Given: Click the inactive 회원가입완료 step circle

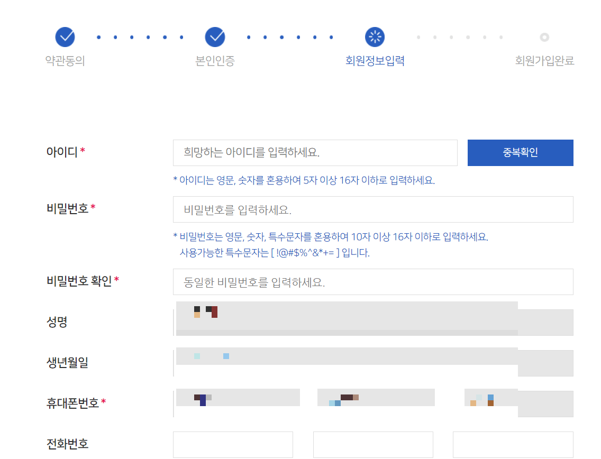Looking at the screenshot, I should click(544, 37).
